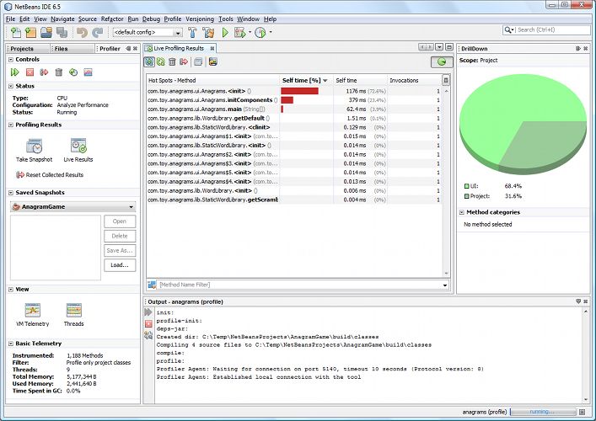Click the New File toolbar icon
This screenshot has width=596, height=421.
(15, 33)
